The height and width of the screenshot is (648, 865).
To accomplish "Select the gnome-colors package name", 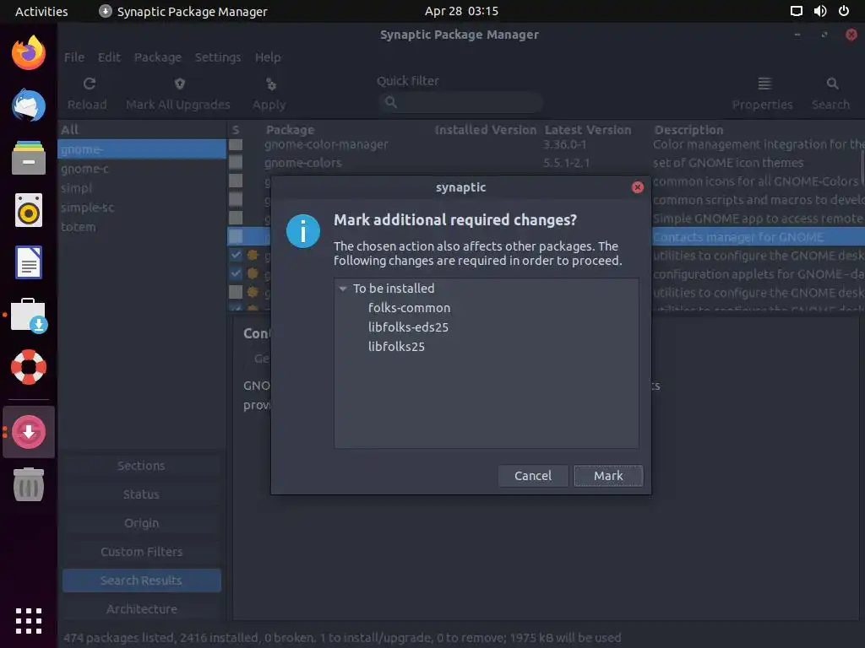I will pyautogui.click(x=303, y=163).
